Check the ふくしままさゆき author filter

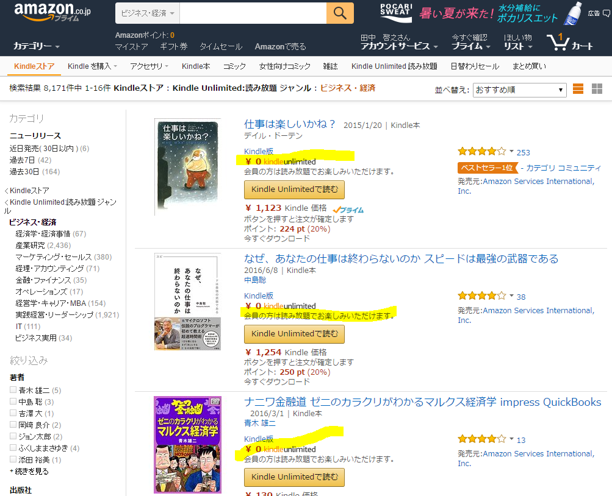pyautogui.click(x=13, y=448)
